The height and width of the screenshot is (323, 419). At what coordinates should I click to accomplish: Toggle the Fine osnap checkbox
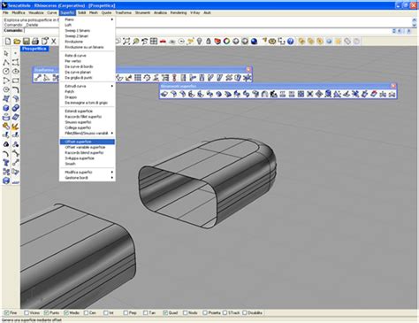click(x=6, y=312)
